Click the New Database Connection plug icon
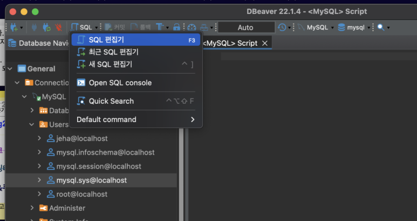The image size is (417, 221). tap(14, 27)
